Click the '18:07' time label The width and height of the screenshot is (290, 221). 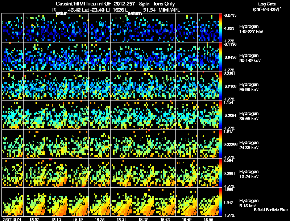click(x=34, y=219)
